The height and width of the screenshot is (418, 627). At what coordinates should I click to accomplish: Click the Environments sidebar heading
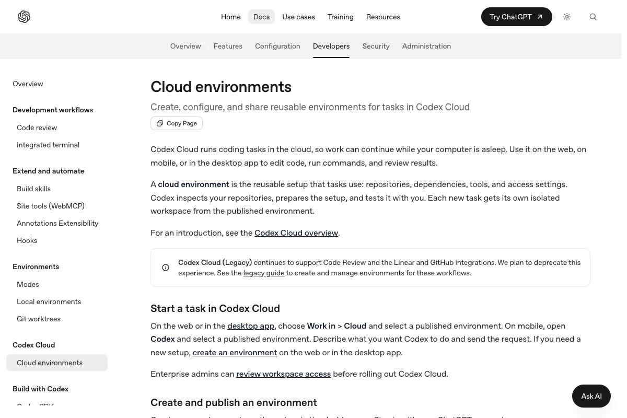pyautogui.click(x=36, y=266)
